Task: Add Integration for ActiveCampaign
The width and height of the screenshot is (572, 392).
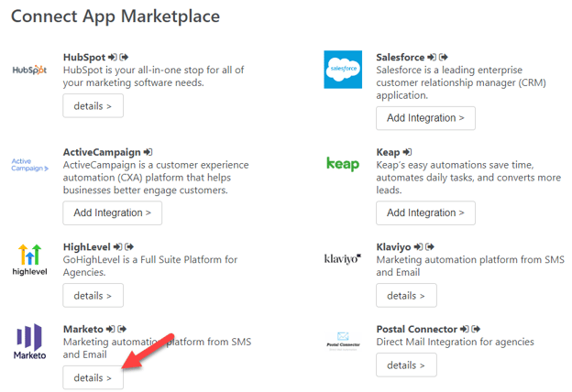Action: [113, 213]
